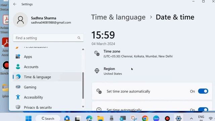The height and width of the screenshot is (121, 215).
Task: Open Apps settings in sidebar
Action: pyautogui.click(x=47, y=57)
